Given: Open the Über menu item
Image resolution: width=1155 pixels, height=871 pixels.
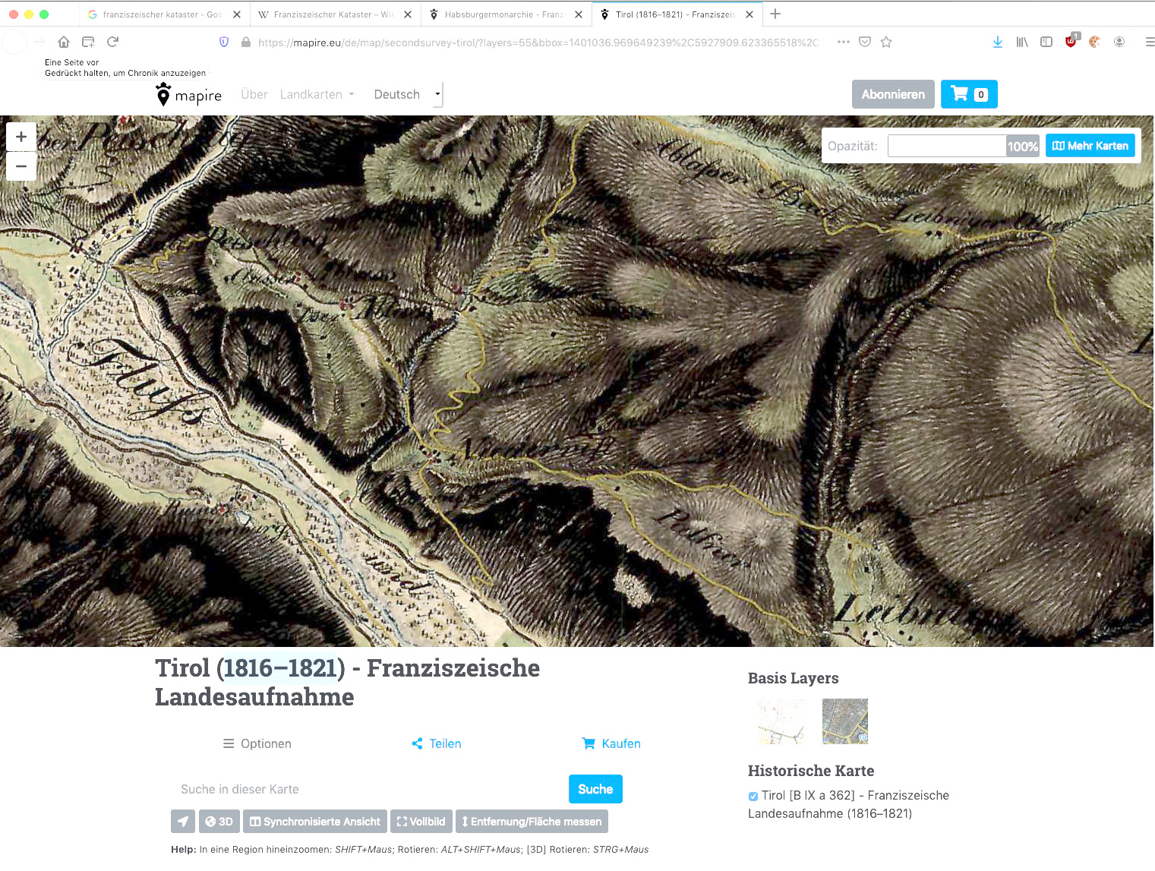Looking at the screenshot, I should pyautogui.click(x=254, y=94).
